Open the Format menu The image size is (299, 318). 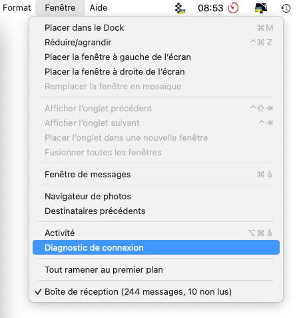coord(17,8)
